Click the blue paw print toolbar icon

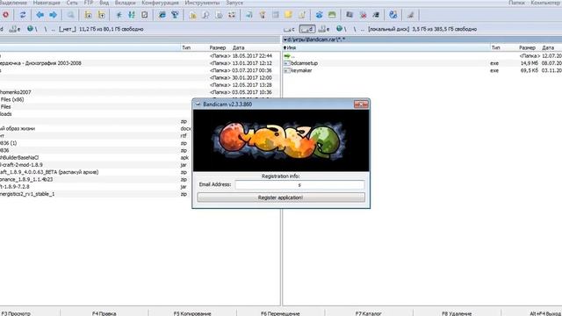[319, 15]
